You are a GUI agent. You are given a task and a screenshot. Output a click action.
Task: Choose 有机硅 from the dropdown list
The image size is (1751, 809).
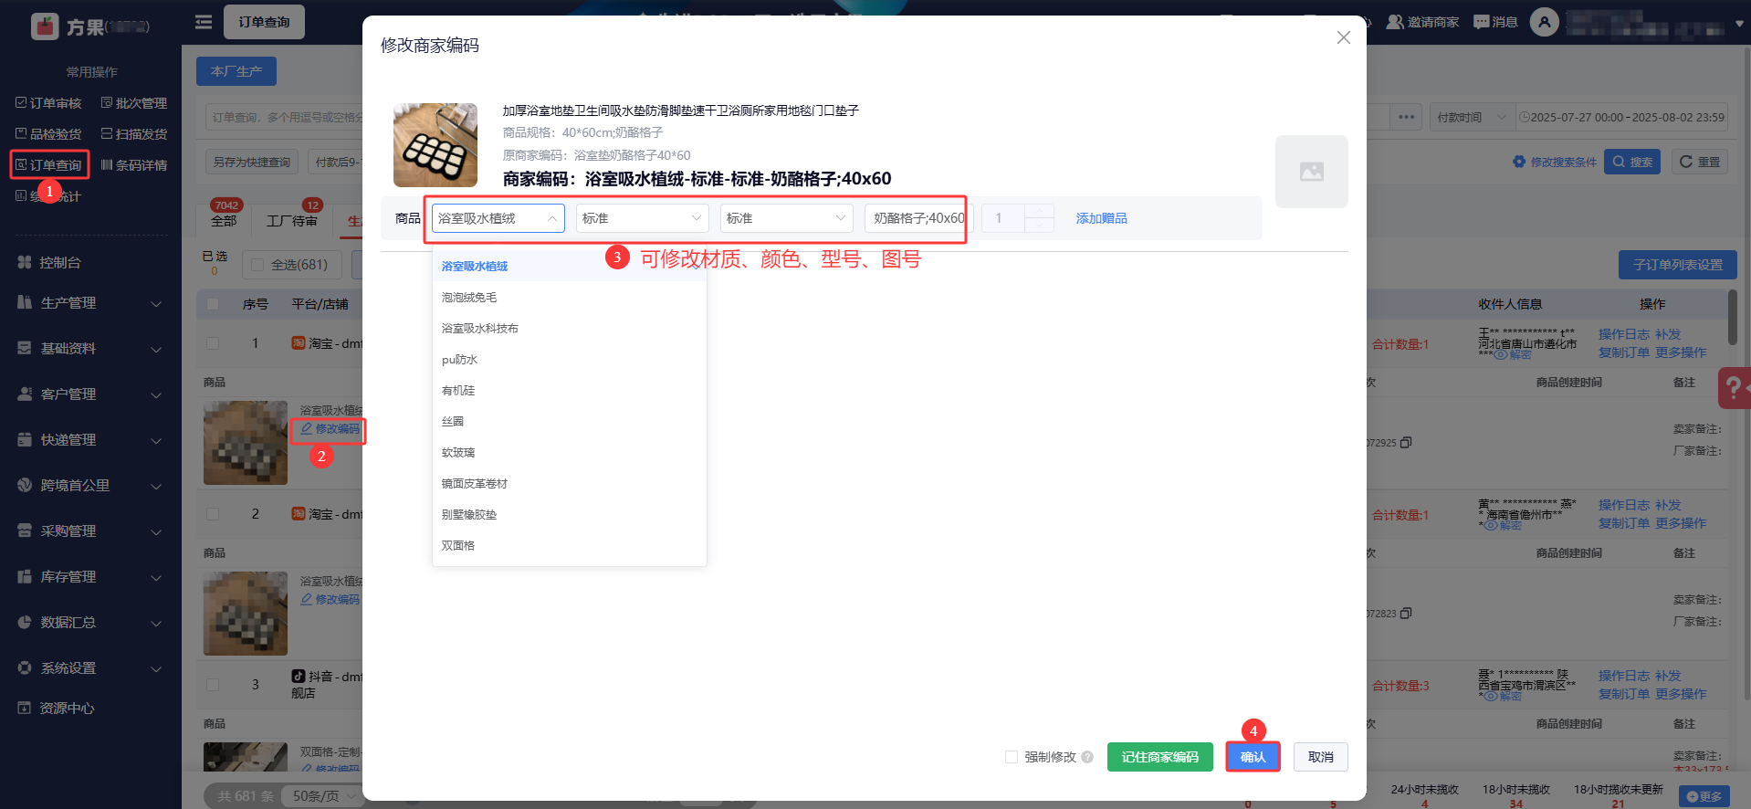(x=570, y=391)
